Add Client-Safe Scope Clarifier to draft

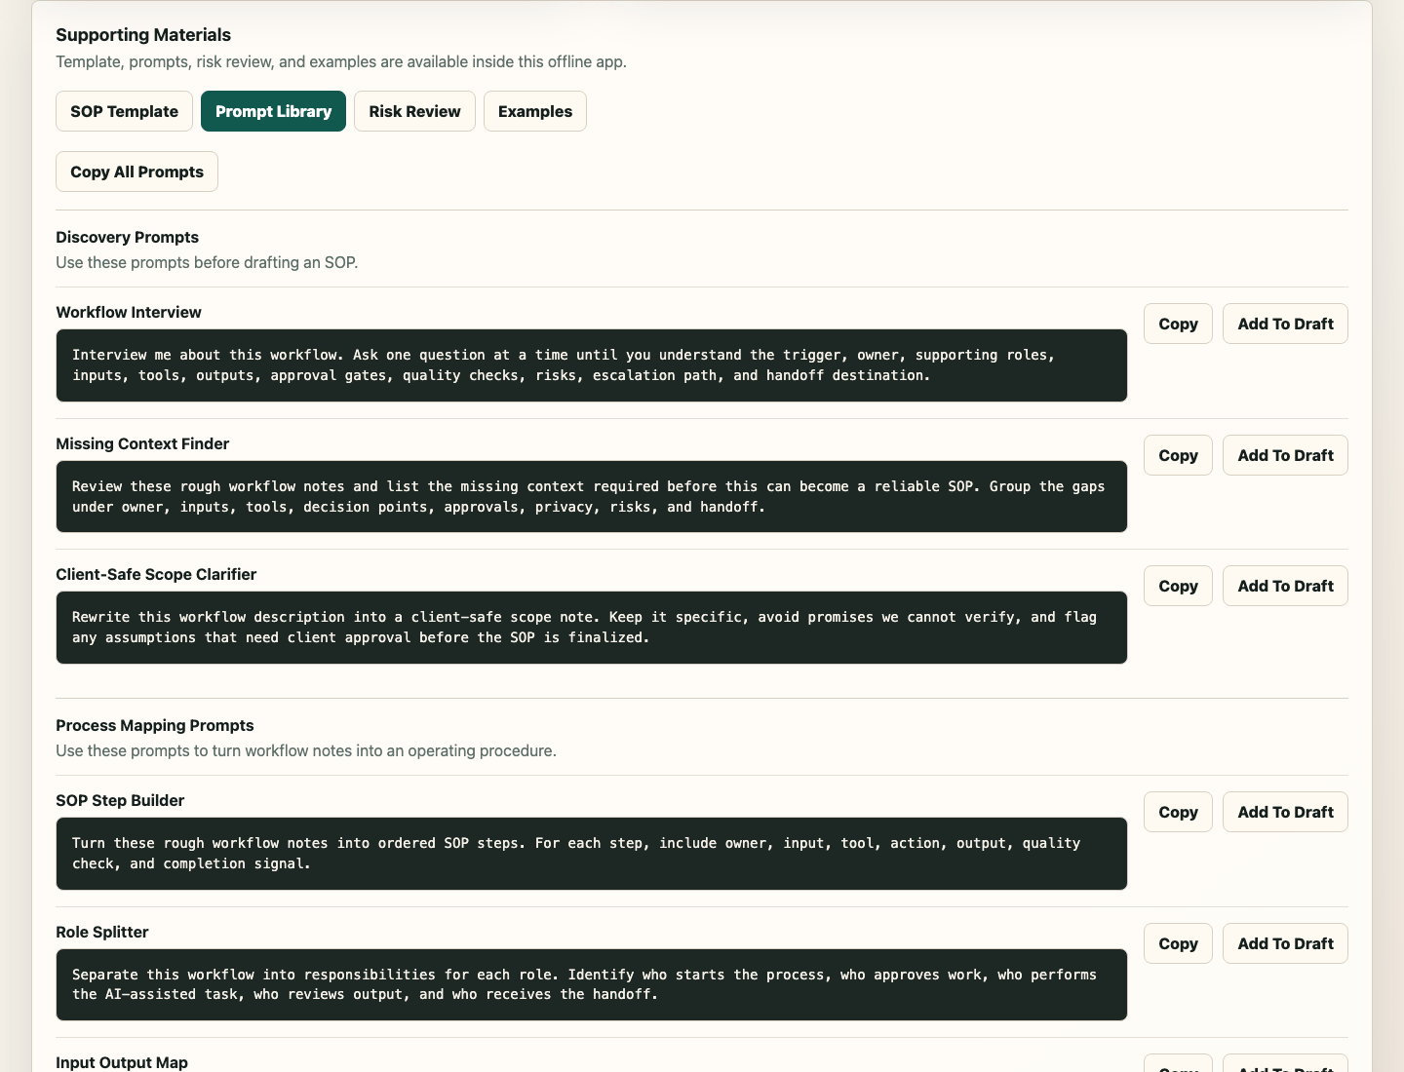pos(1285,586)
